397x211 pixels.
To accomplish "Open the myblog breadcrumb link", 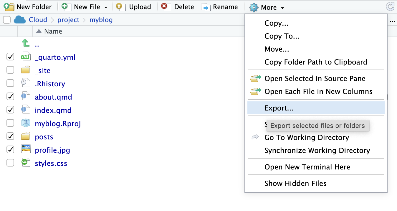I will coord(101,20).
